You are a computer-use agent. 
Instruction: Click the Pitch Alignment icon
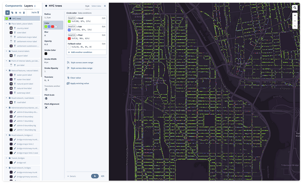pyautogui.click(x=46, y=108)
